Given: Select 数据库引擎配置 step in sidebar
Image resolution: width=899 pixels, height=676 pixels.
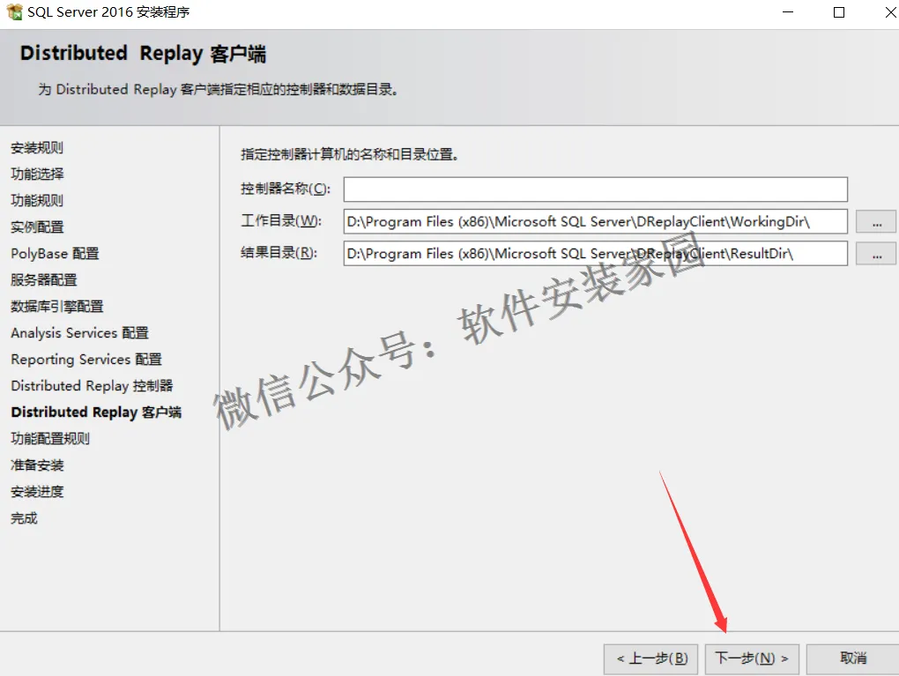Looking at the screenshot, I should (x=56, y=306).
